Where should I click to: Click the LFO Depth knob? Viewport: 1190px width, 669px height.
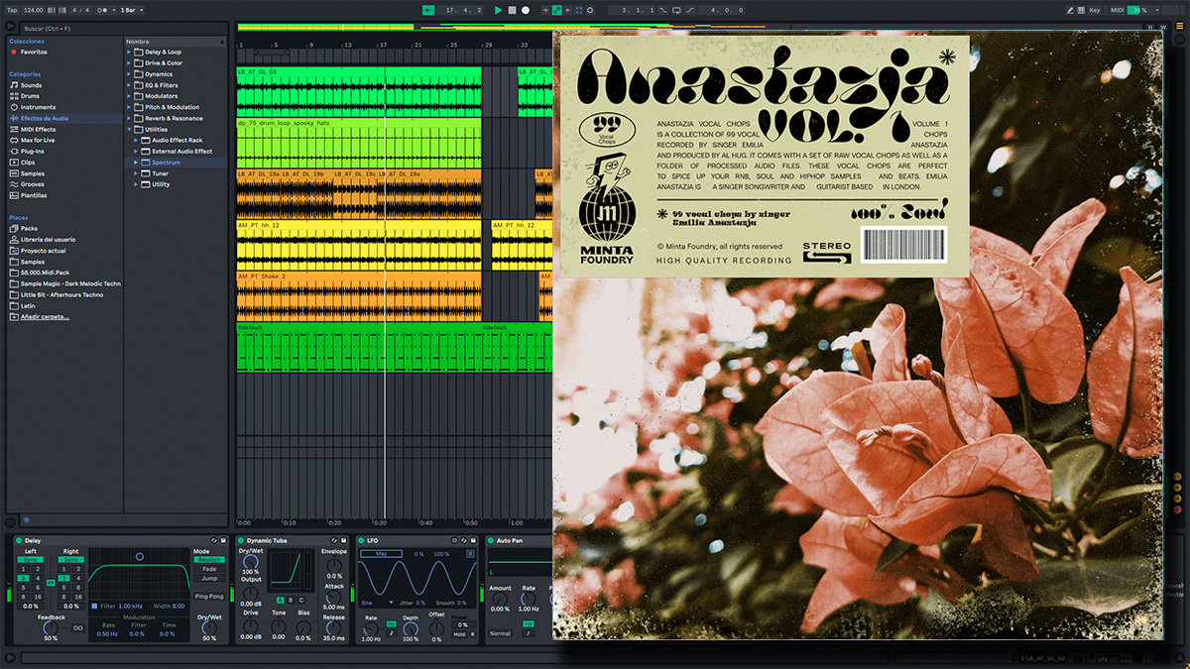411,627
